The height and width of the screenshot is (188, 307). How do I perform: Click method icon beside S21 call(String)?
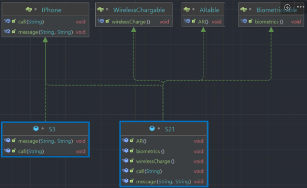[x=125, y=171]
